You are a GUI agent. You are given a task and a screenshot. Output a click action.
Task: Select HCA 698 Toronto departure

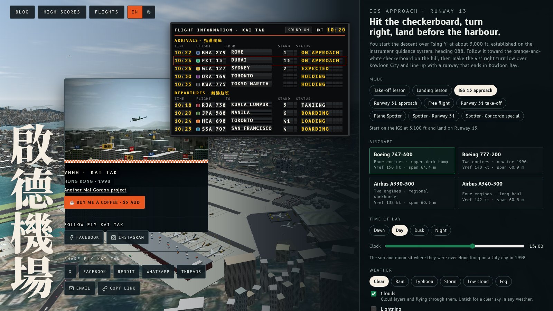coord(260,121)
